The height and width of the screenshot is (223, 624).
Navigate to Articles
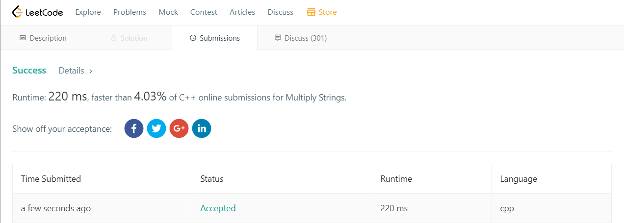pos(242,12)
